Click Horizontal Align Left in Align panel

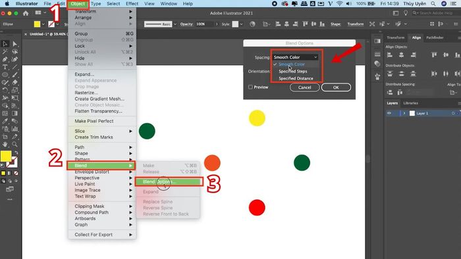pos(390,55)
